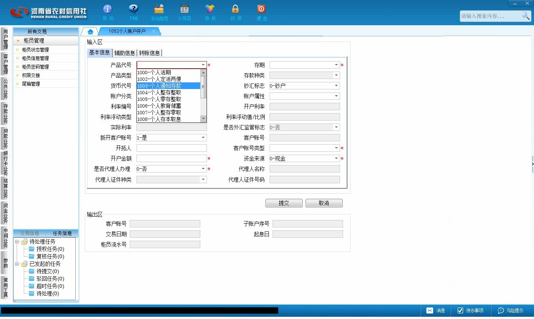Image resolution: width=534 pixels, height=319 pixels.
Task: Click the 退出 exit icon
Action: point(261,12)
